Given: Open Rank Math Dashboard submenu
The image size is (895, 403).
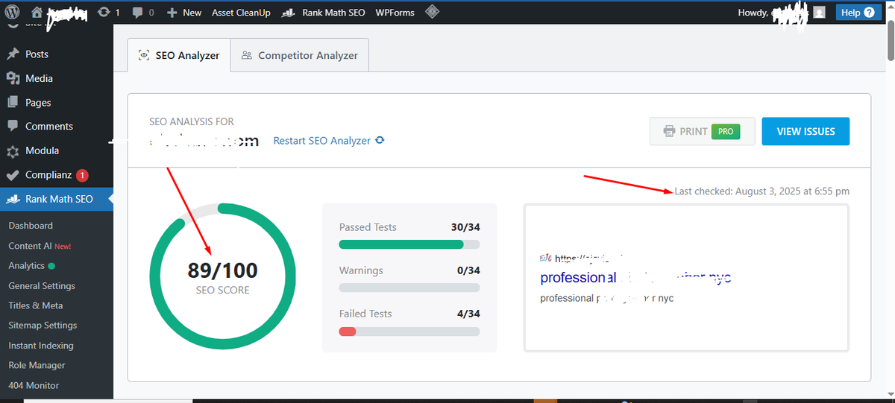Looking at the screenshot, I should pyautogui.click(x=31, y=225).
